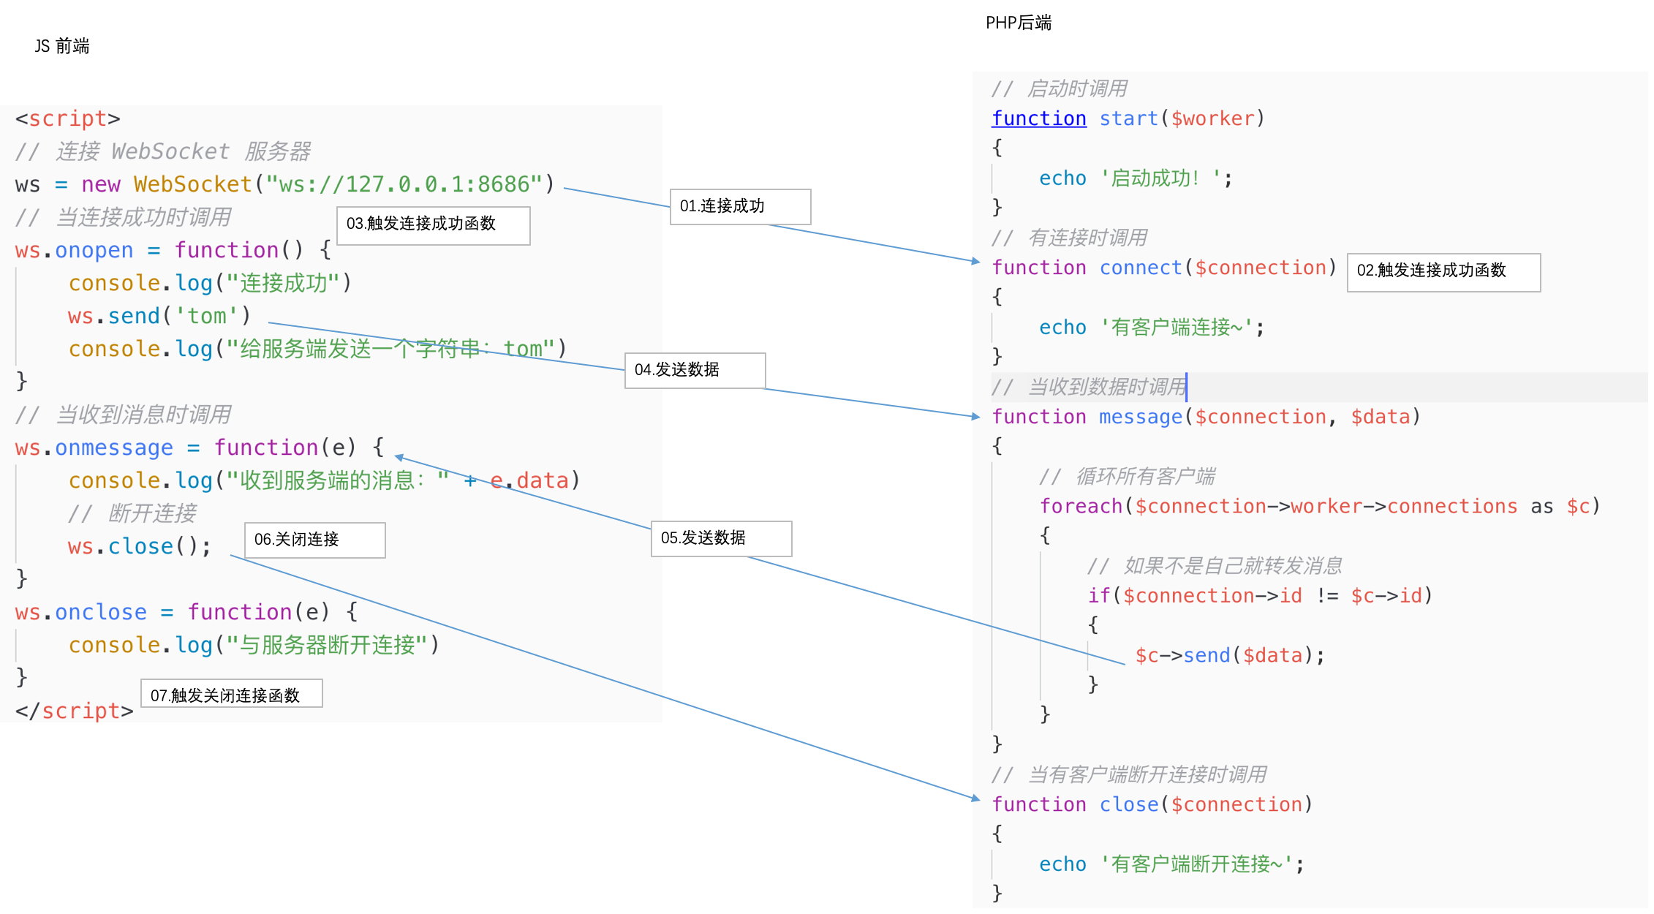This screenshot has width=1654, height=914.
Task: Select the PHP comment '有连接时调用'
Action: tap(1070, 238)
